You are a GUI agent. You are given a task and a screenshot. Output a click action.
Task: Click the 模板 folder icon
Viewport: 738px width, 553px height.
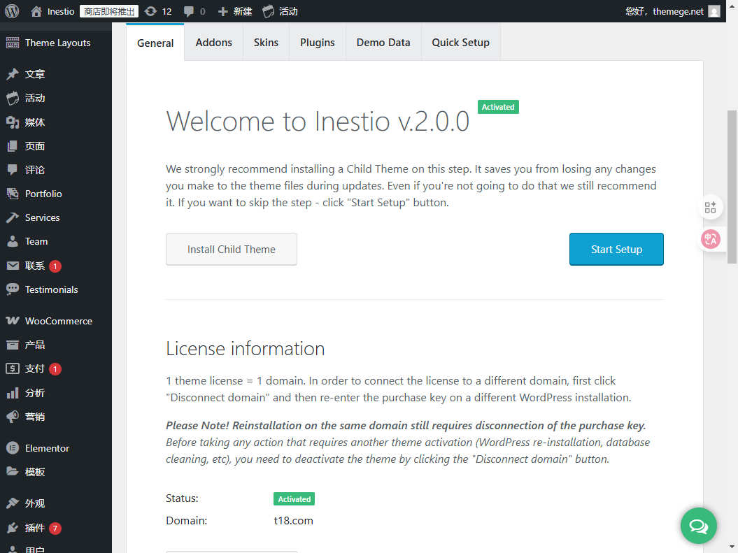(13, 472)
